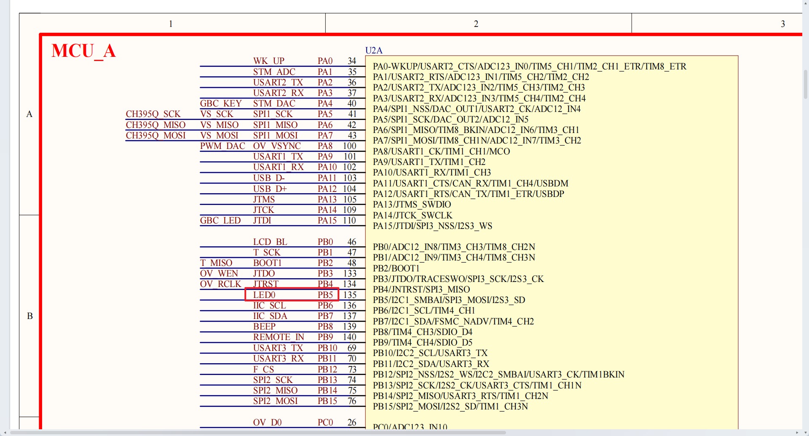Click the WK_UP net label
The height and width of the screenshot is (436, 809).
coord(269,61)
